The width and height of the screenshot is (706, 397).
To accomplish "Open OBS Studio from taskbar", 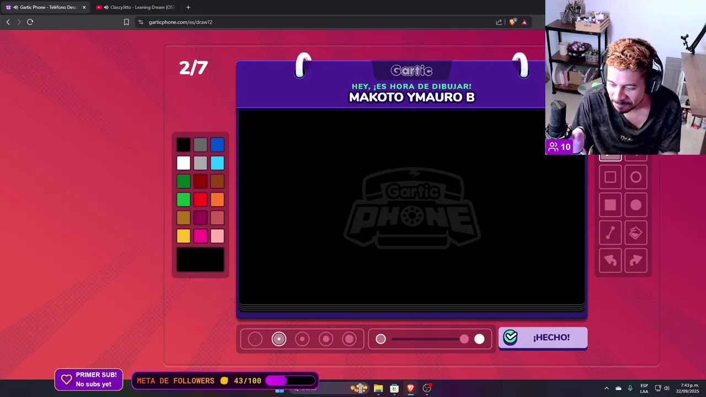I will (427, 388).
